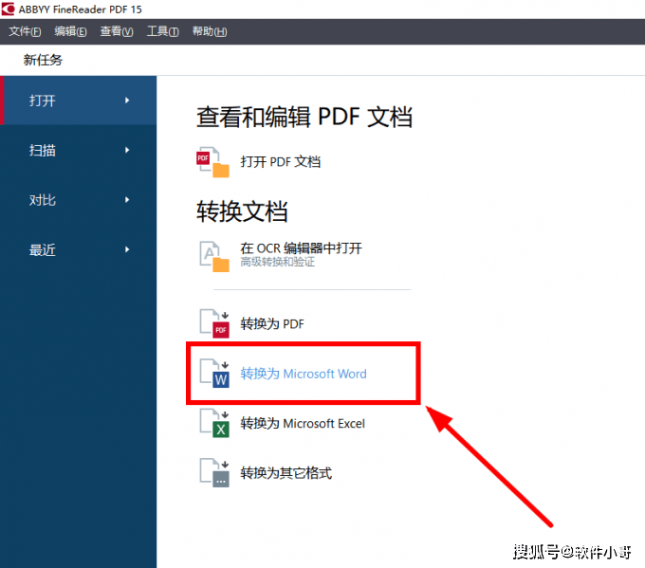Select the 新任务 tab
The width and height of the screenshot is (645, 568).
pyautogui.click(x=43, y=60)
